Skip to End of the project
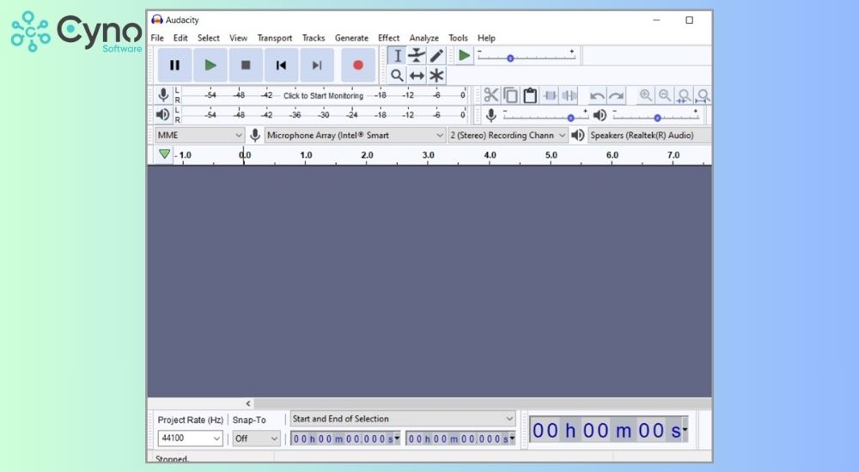This screenshot has width=859, height=472. point(317,65)
